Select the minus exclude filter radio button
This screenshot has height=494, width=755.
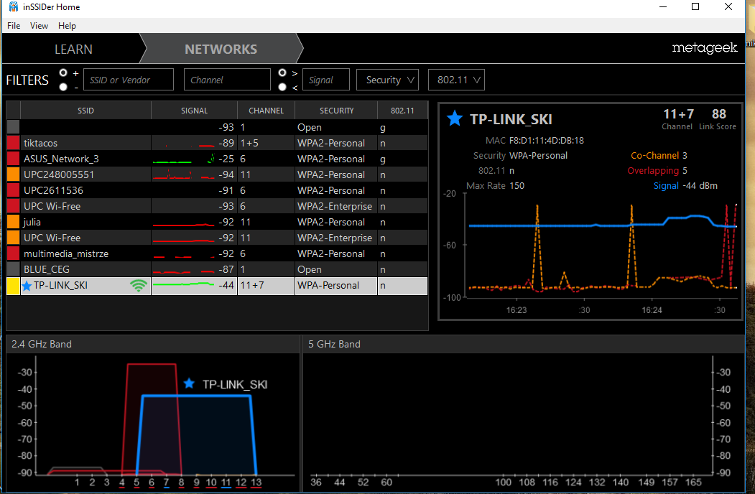pos(63,87)
